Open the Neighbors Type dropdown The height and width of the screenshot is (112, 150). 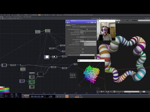click(88, 27)
